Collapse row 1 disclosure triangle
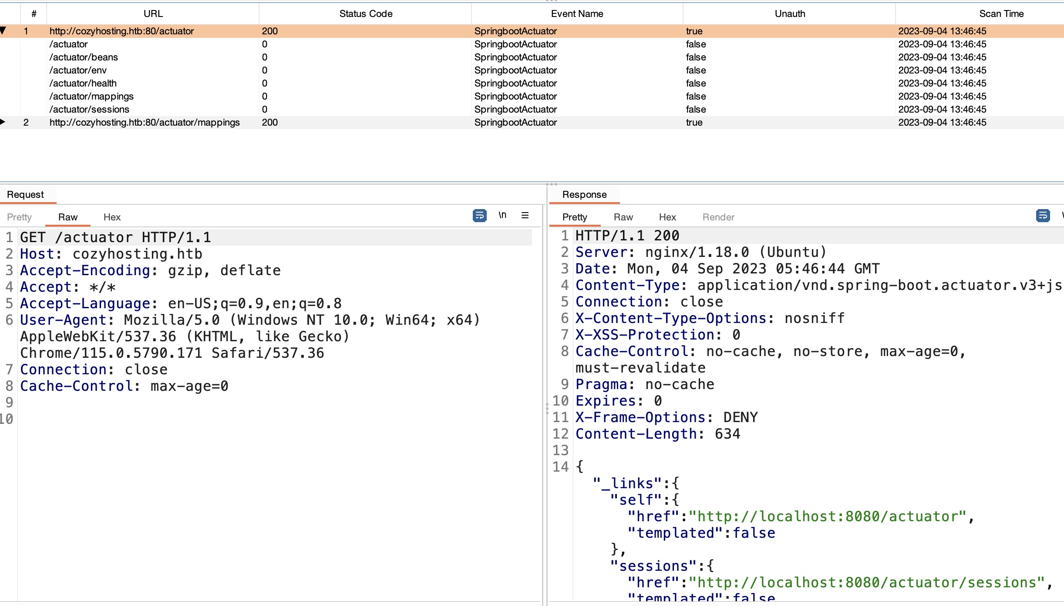The width and height of the screenshot is (1064, 606). click(x=3, y=30)
